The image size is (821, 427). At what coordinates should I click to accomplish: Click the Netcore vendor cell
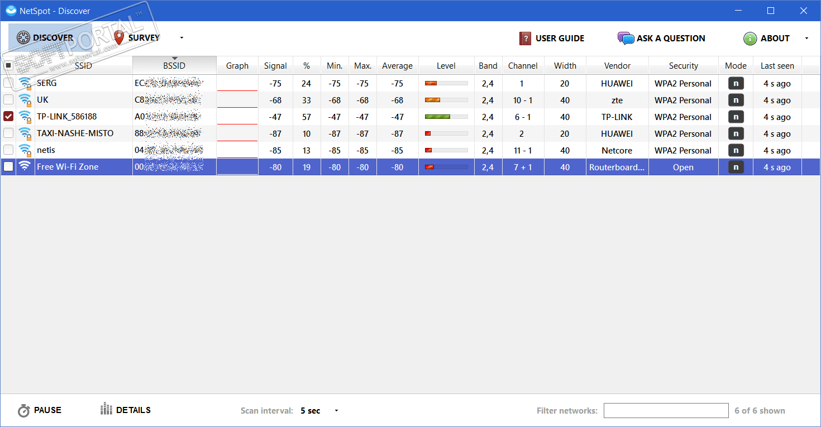point(617,151)
